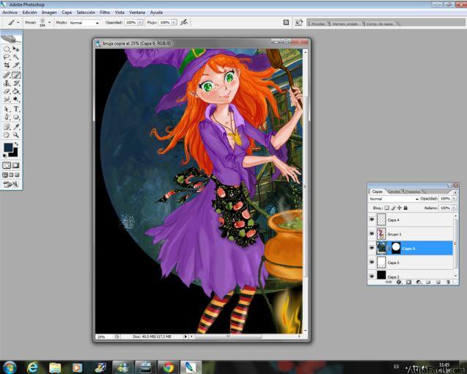Screen dimensions: 467x374
Task: Select the Magic Wand tool
Action: click(16, 57)
